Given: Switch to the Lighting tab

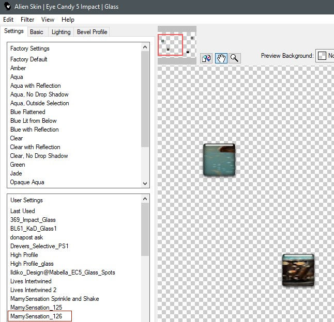Looking at the screenshot, I should click(61, 32).
